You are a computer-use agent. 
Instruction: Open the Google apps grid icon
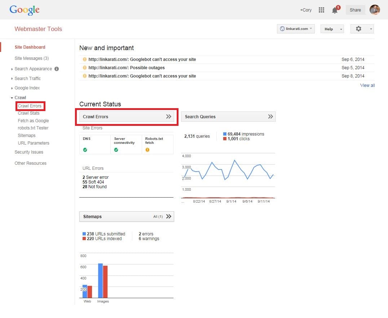click(x=321, y=10)
